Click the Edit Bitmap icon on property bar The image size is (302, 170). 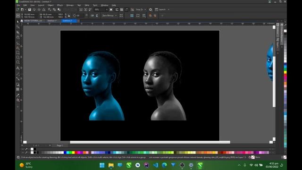click(121, 16)
